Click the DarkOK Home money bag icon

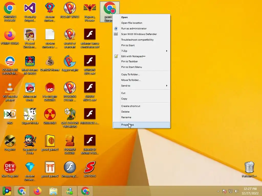(50, 64)
